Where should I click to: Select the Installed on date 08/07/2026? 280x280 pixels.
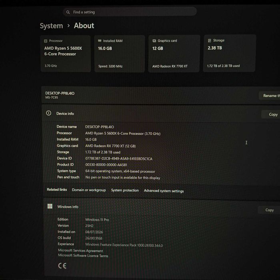point(94,232)
